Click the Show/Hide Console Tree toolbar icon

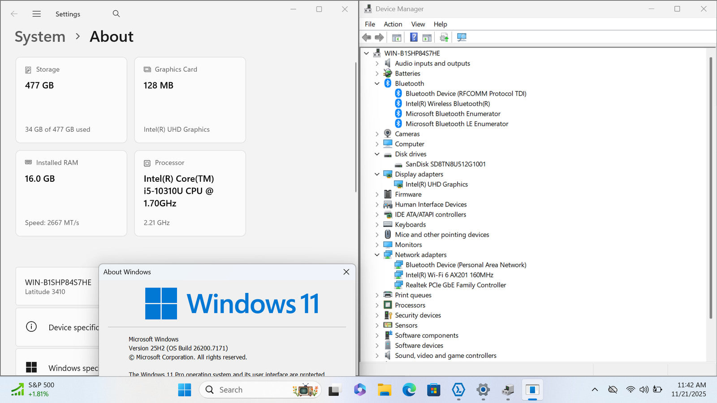click(x=397, y=37)
